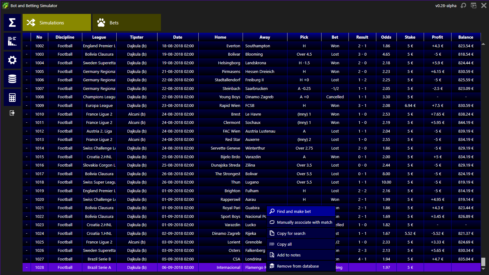Sort by the Home column header
Viewport: 489px width, 275px height.
[220, 37]
